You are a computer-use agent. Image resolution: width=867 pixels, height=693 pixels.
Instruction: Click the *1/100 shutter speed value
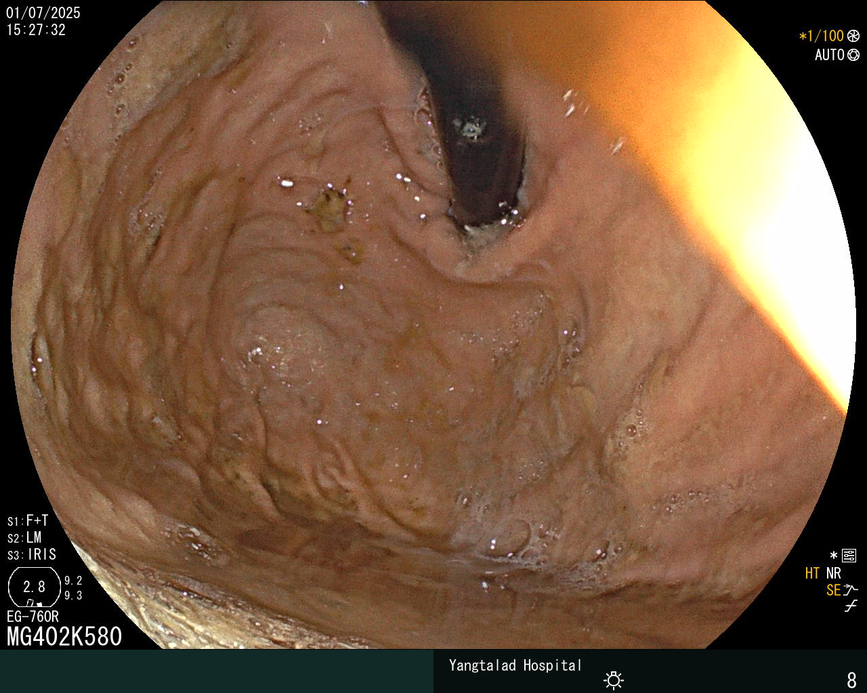tap(822, 36)
